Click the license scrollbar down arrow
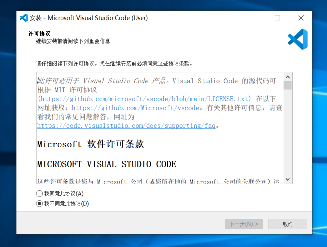 pyautogui.click(x=288, y=179)
